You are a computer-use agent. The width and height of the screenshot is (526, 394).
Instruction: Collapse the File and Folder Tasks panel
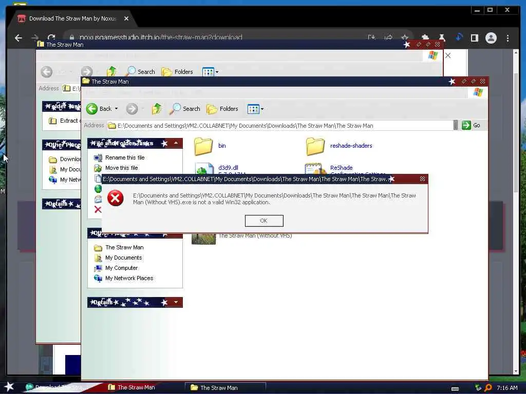click(x=176, y=143)
